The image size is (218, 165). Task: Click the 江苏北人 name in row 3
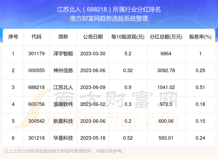click(x=63, y=87)
